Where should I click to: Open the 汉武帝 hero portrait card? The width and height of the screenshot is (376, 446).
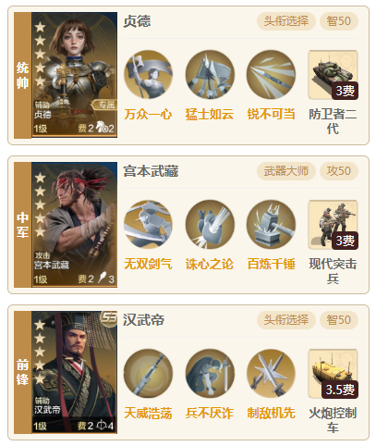tap(74, 372)
